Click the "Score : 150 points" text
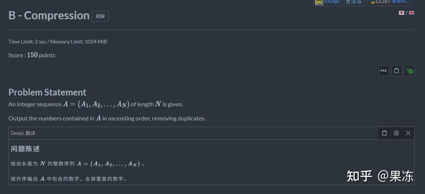Viewport: 425px width, 194px height. (x=32, y=55)
